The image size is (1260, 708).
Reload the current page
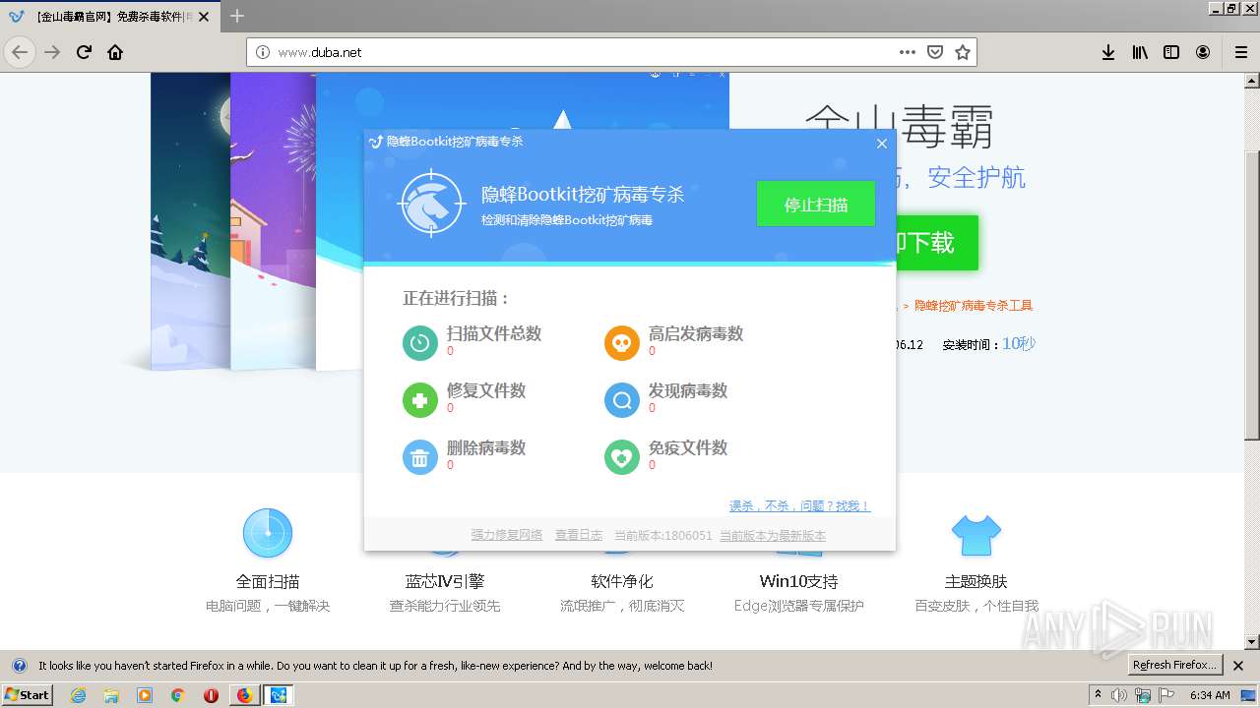(84, 52)
